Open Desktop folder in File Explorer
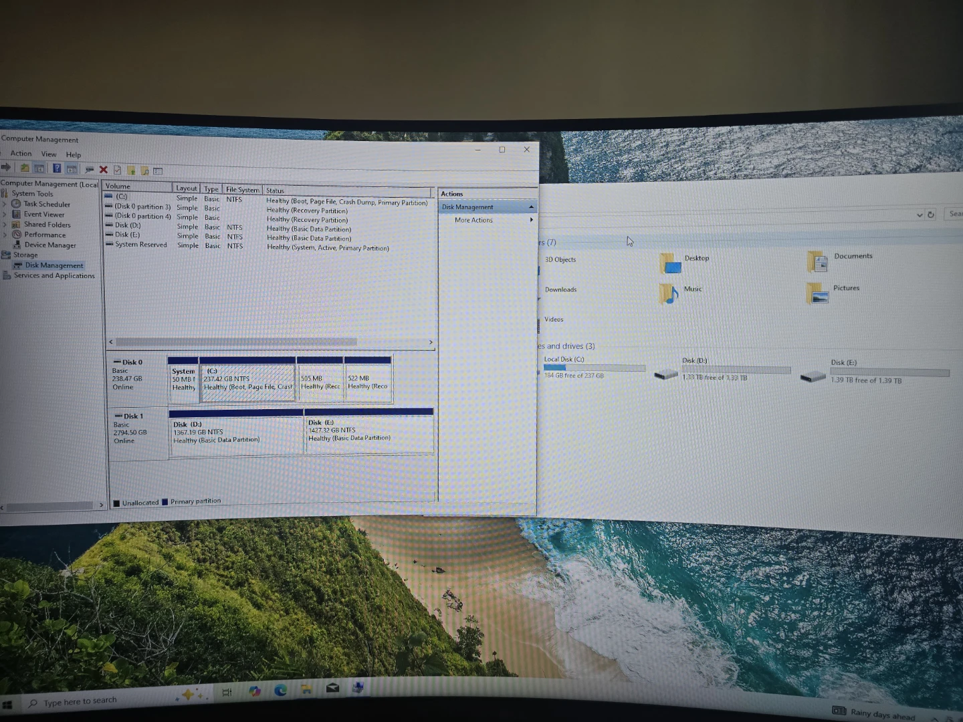This screenshot has height=722, width=963. [x=685, y=262]
